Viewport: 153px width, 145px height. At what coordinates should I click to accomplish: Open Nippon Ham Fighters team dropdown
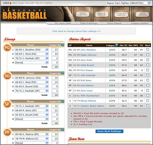coord(128,3)
